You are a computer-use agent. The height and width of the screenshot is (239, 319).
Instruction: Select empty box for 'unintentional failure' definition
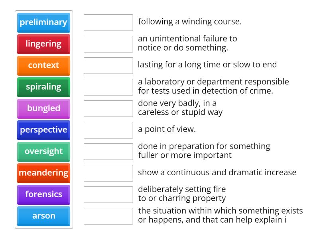[x=108, y=44]
